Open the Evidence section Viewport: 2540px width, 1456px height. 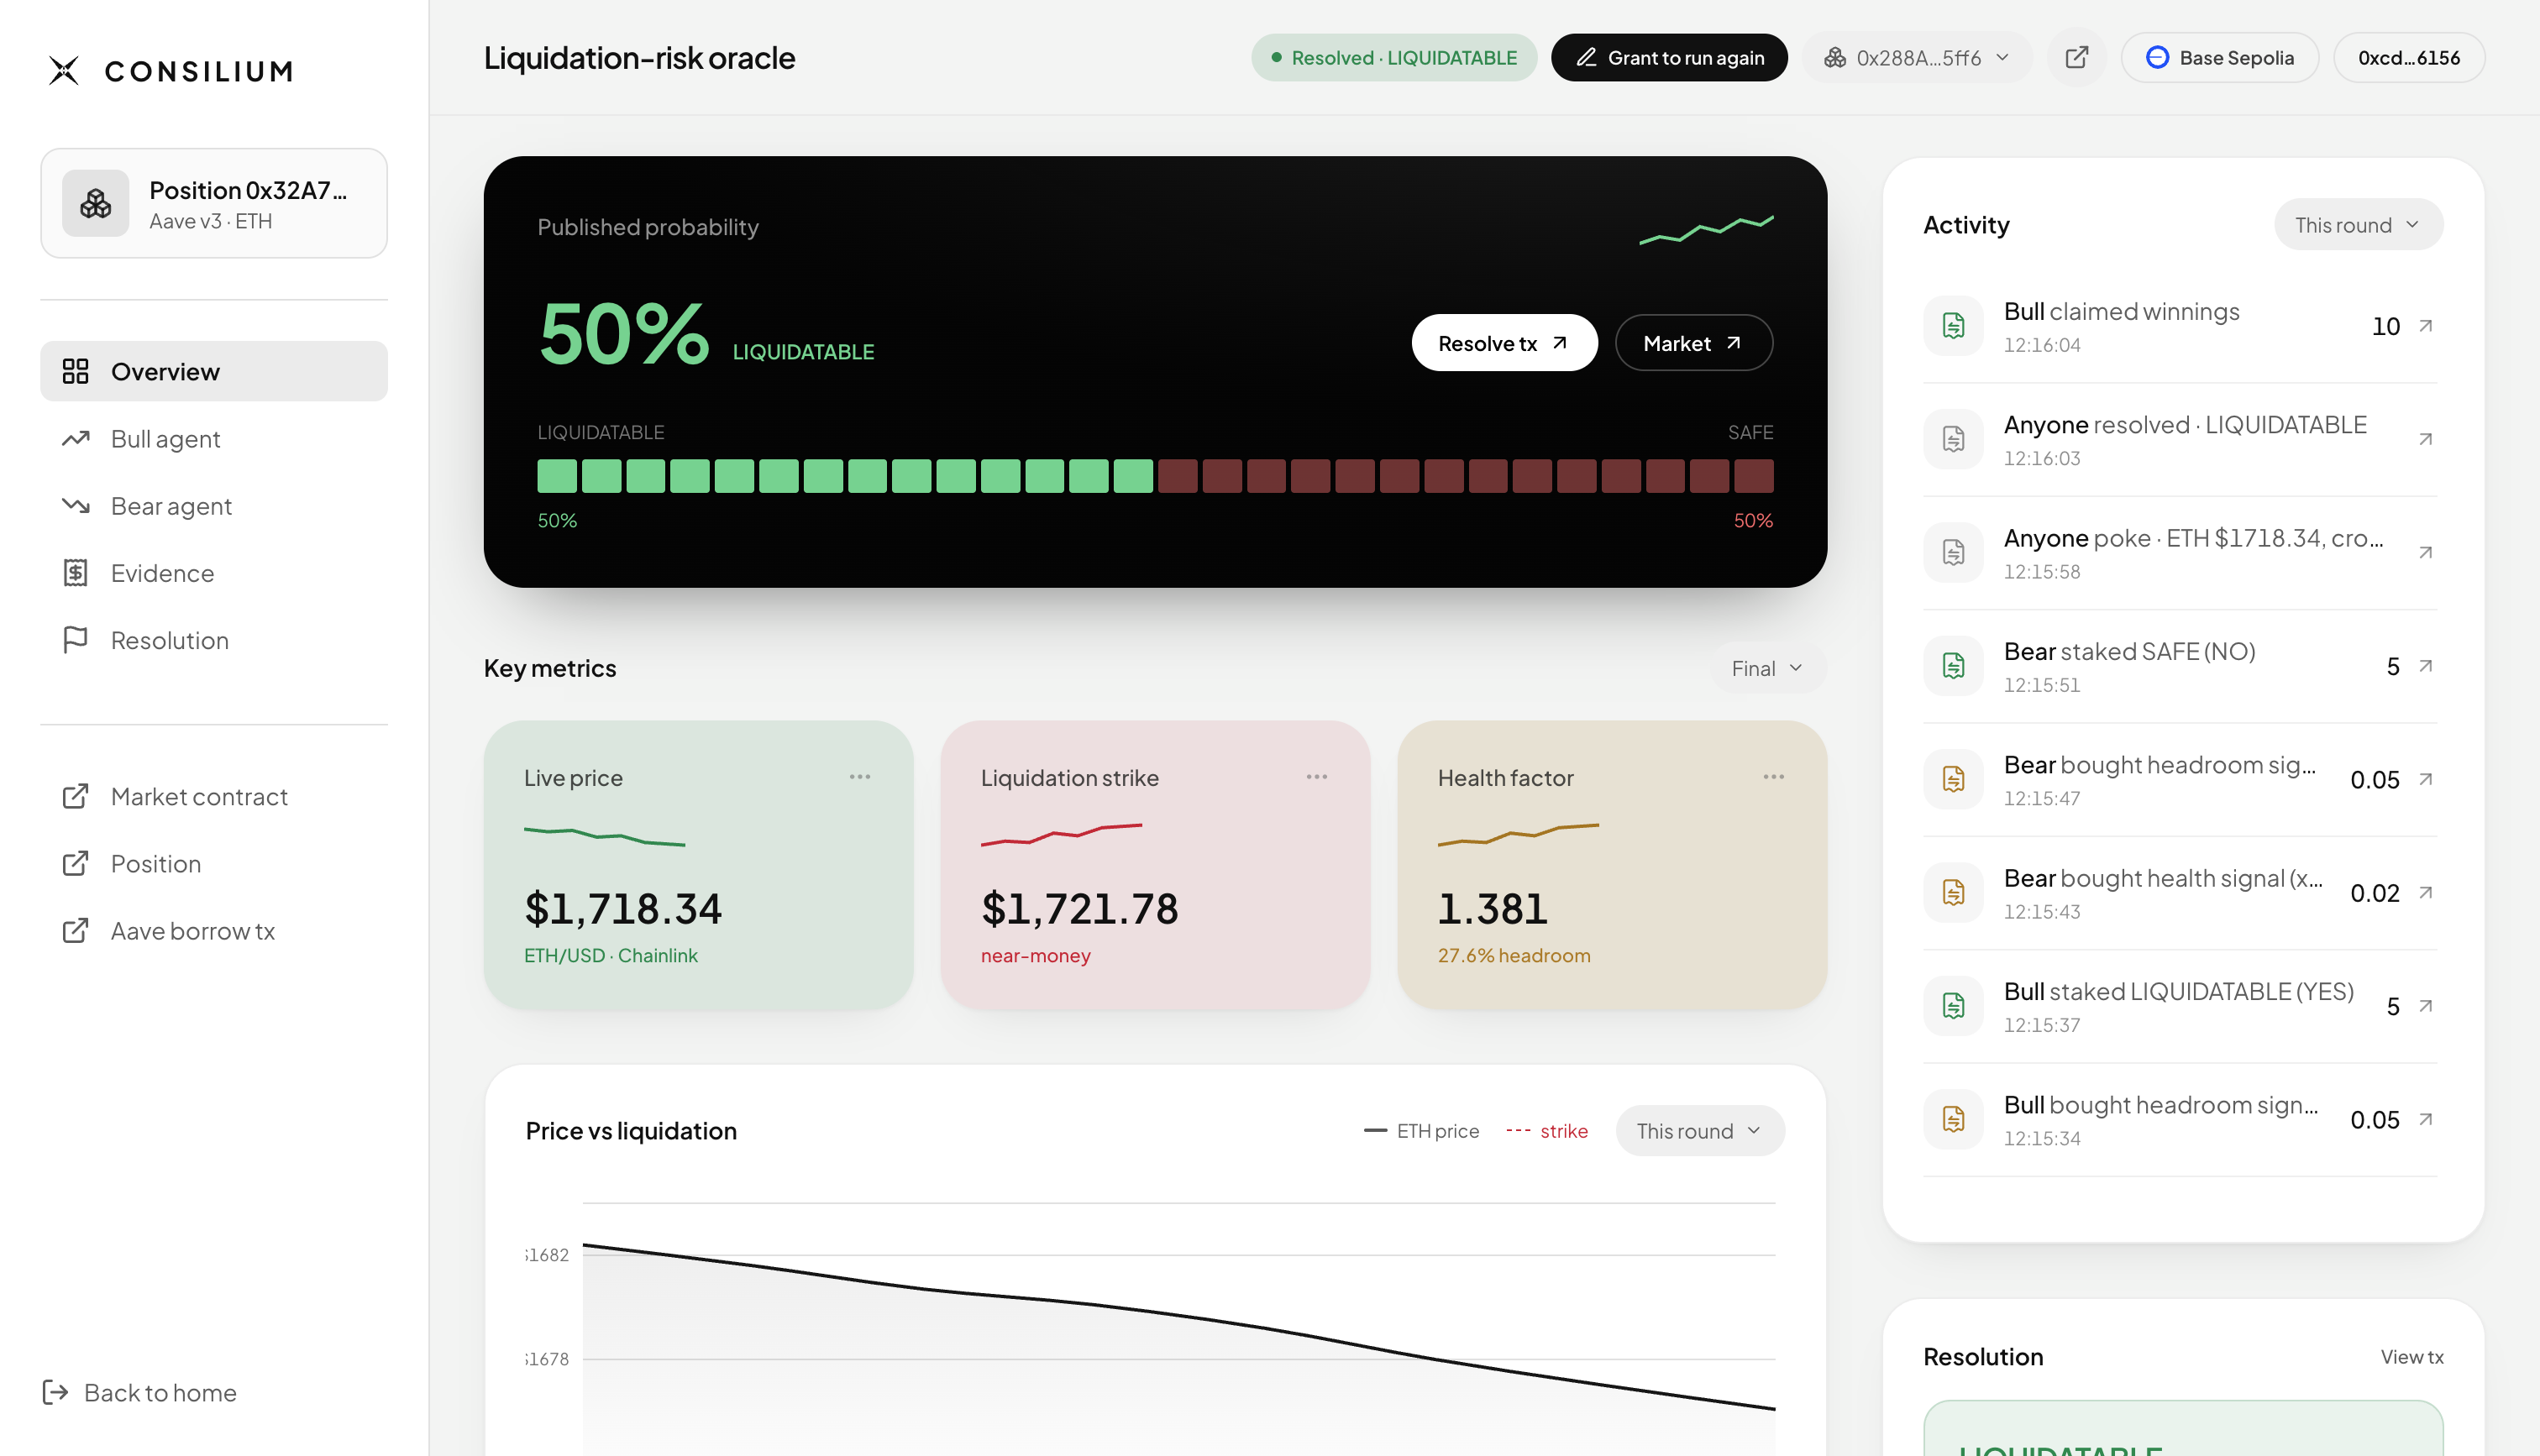[214, 572]
